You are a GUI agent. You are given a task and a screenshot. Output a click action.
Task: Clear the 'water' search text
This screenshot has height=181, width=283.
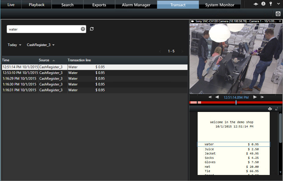(x=83, y=29)
